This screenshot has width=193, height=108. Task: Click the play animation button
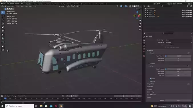[x=73, y=96]
